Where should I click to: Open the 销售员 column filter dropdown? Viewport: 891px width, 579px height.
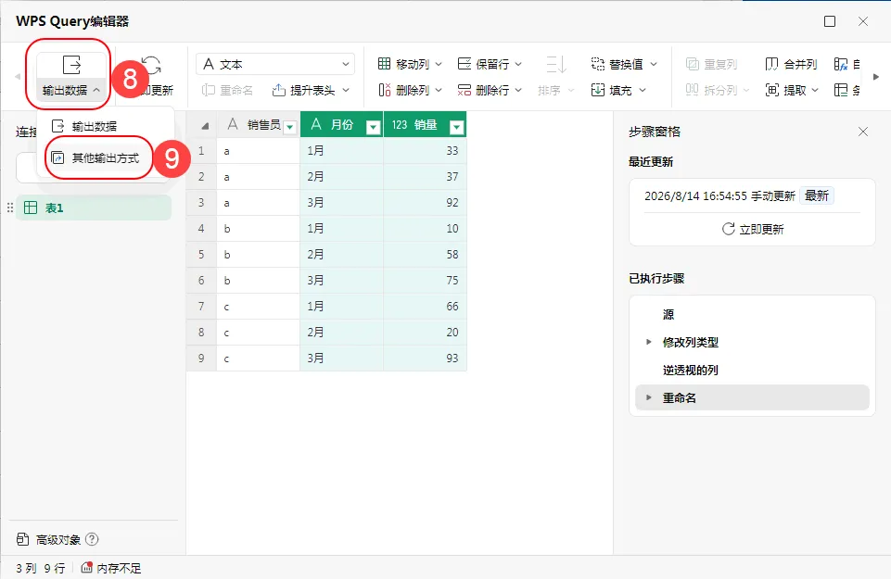[x=290, y=127]
